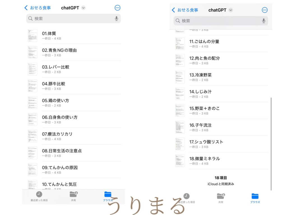The height and width of the screenshot is (215, 287).
Task: Open 最近使った項目 tab in left screen
Action: pos(39,196)
